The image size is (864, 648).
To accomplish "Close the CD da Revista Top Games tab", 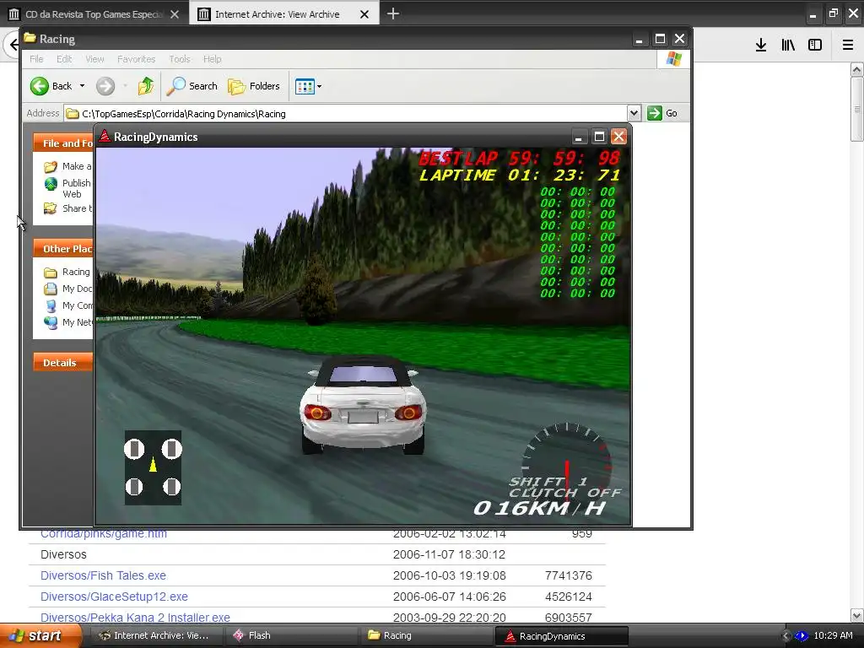I will (174, 14).
